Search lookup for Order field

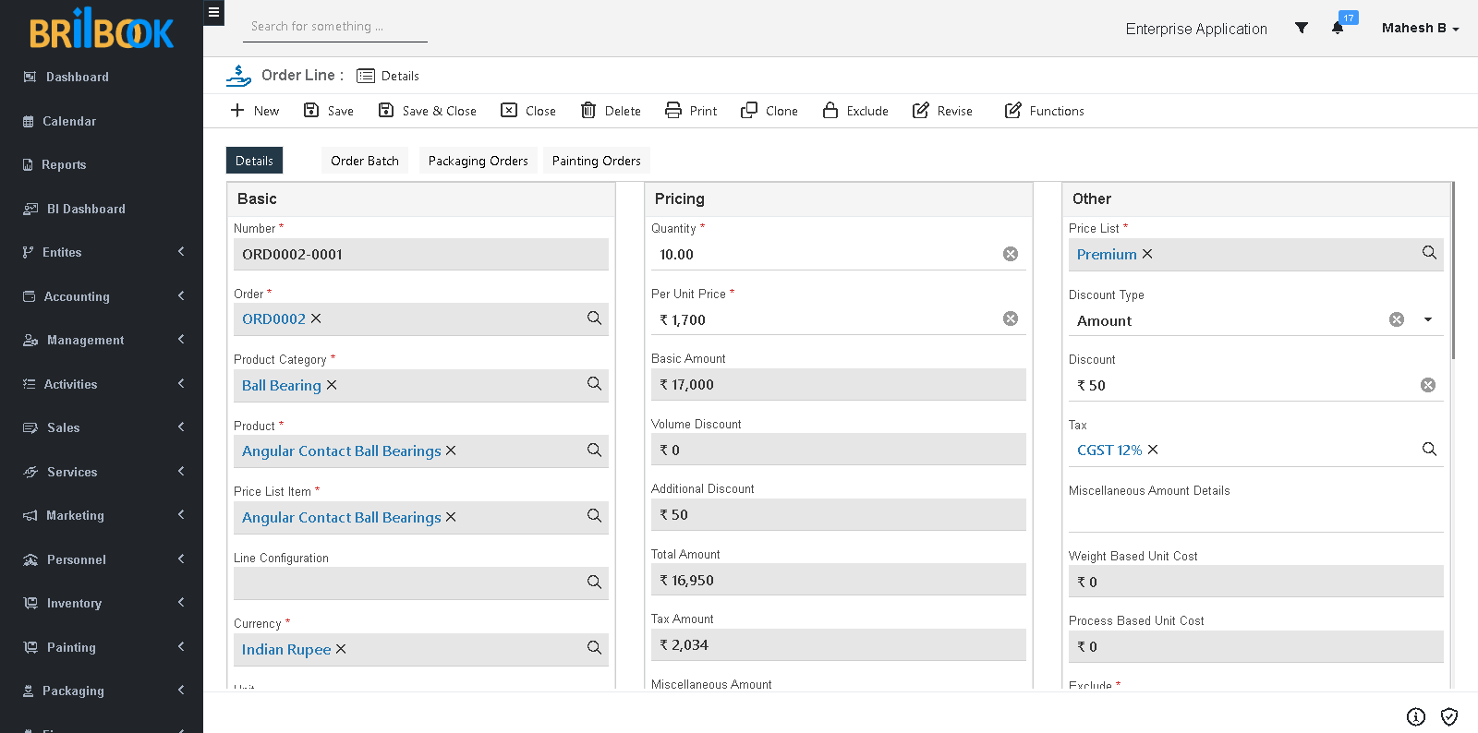(x=595, y=318)
